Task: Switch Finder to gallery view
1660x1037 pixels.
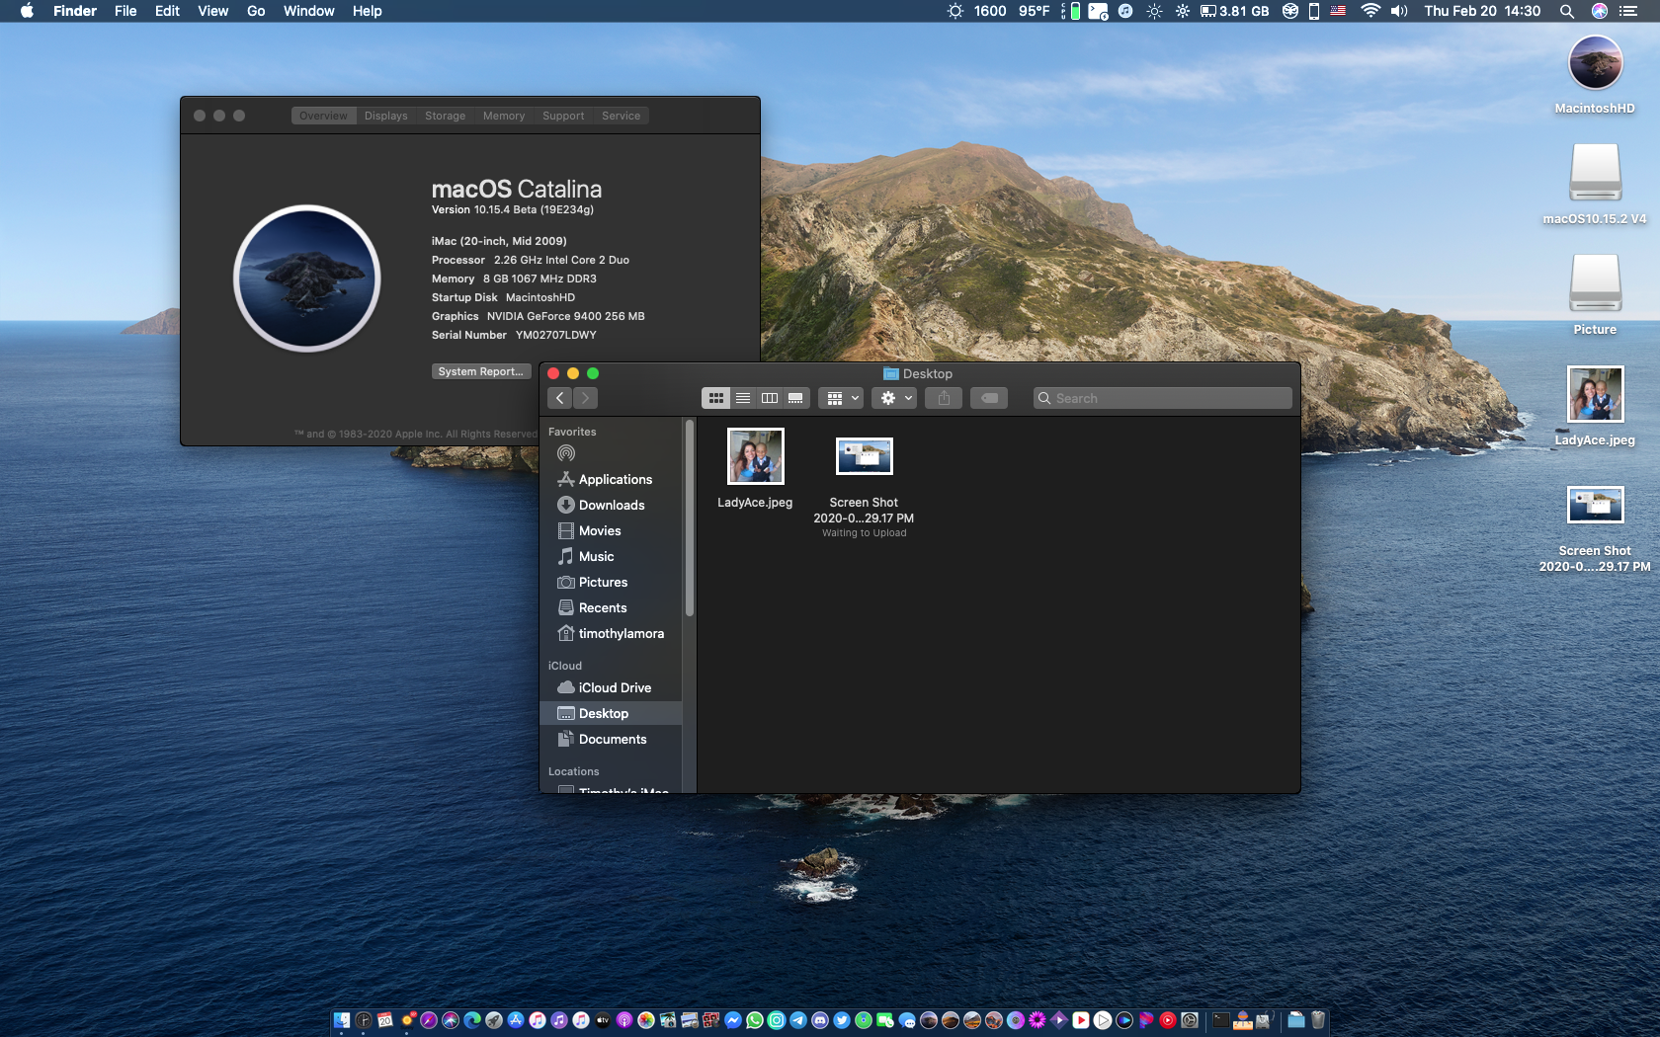Action: click(795, 398)
